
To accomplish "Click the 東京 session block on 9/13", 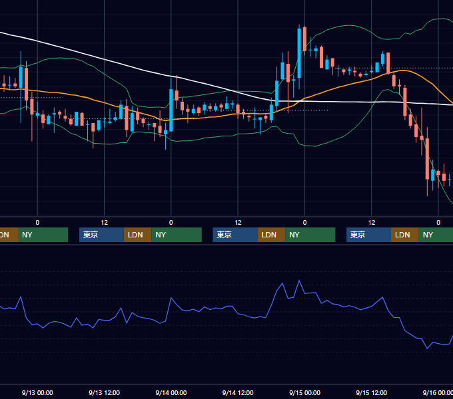I will click(x=101, y=235).
